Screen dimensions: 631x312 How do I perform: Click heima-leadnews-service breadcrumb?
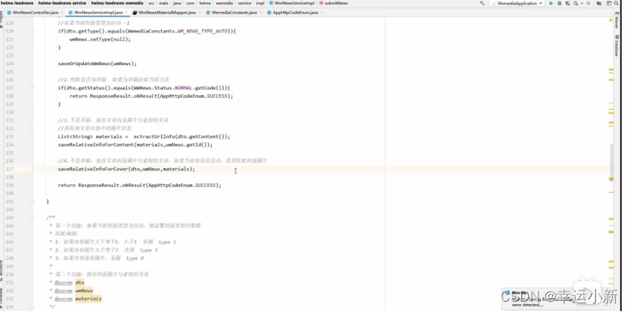pyautogui.click(x=63, y=3)
